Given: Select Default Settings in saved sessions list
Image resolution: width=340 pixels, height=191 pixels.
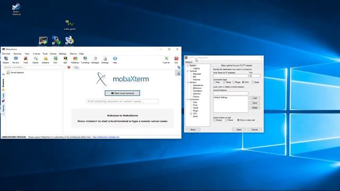Looking at the screenshot, I should [x=221, y=98].
